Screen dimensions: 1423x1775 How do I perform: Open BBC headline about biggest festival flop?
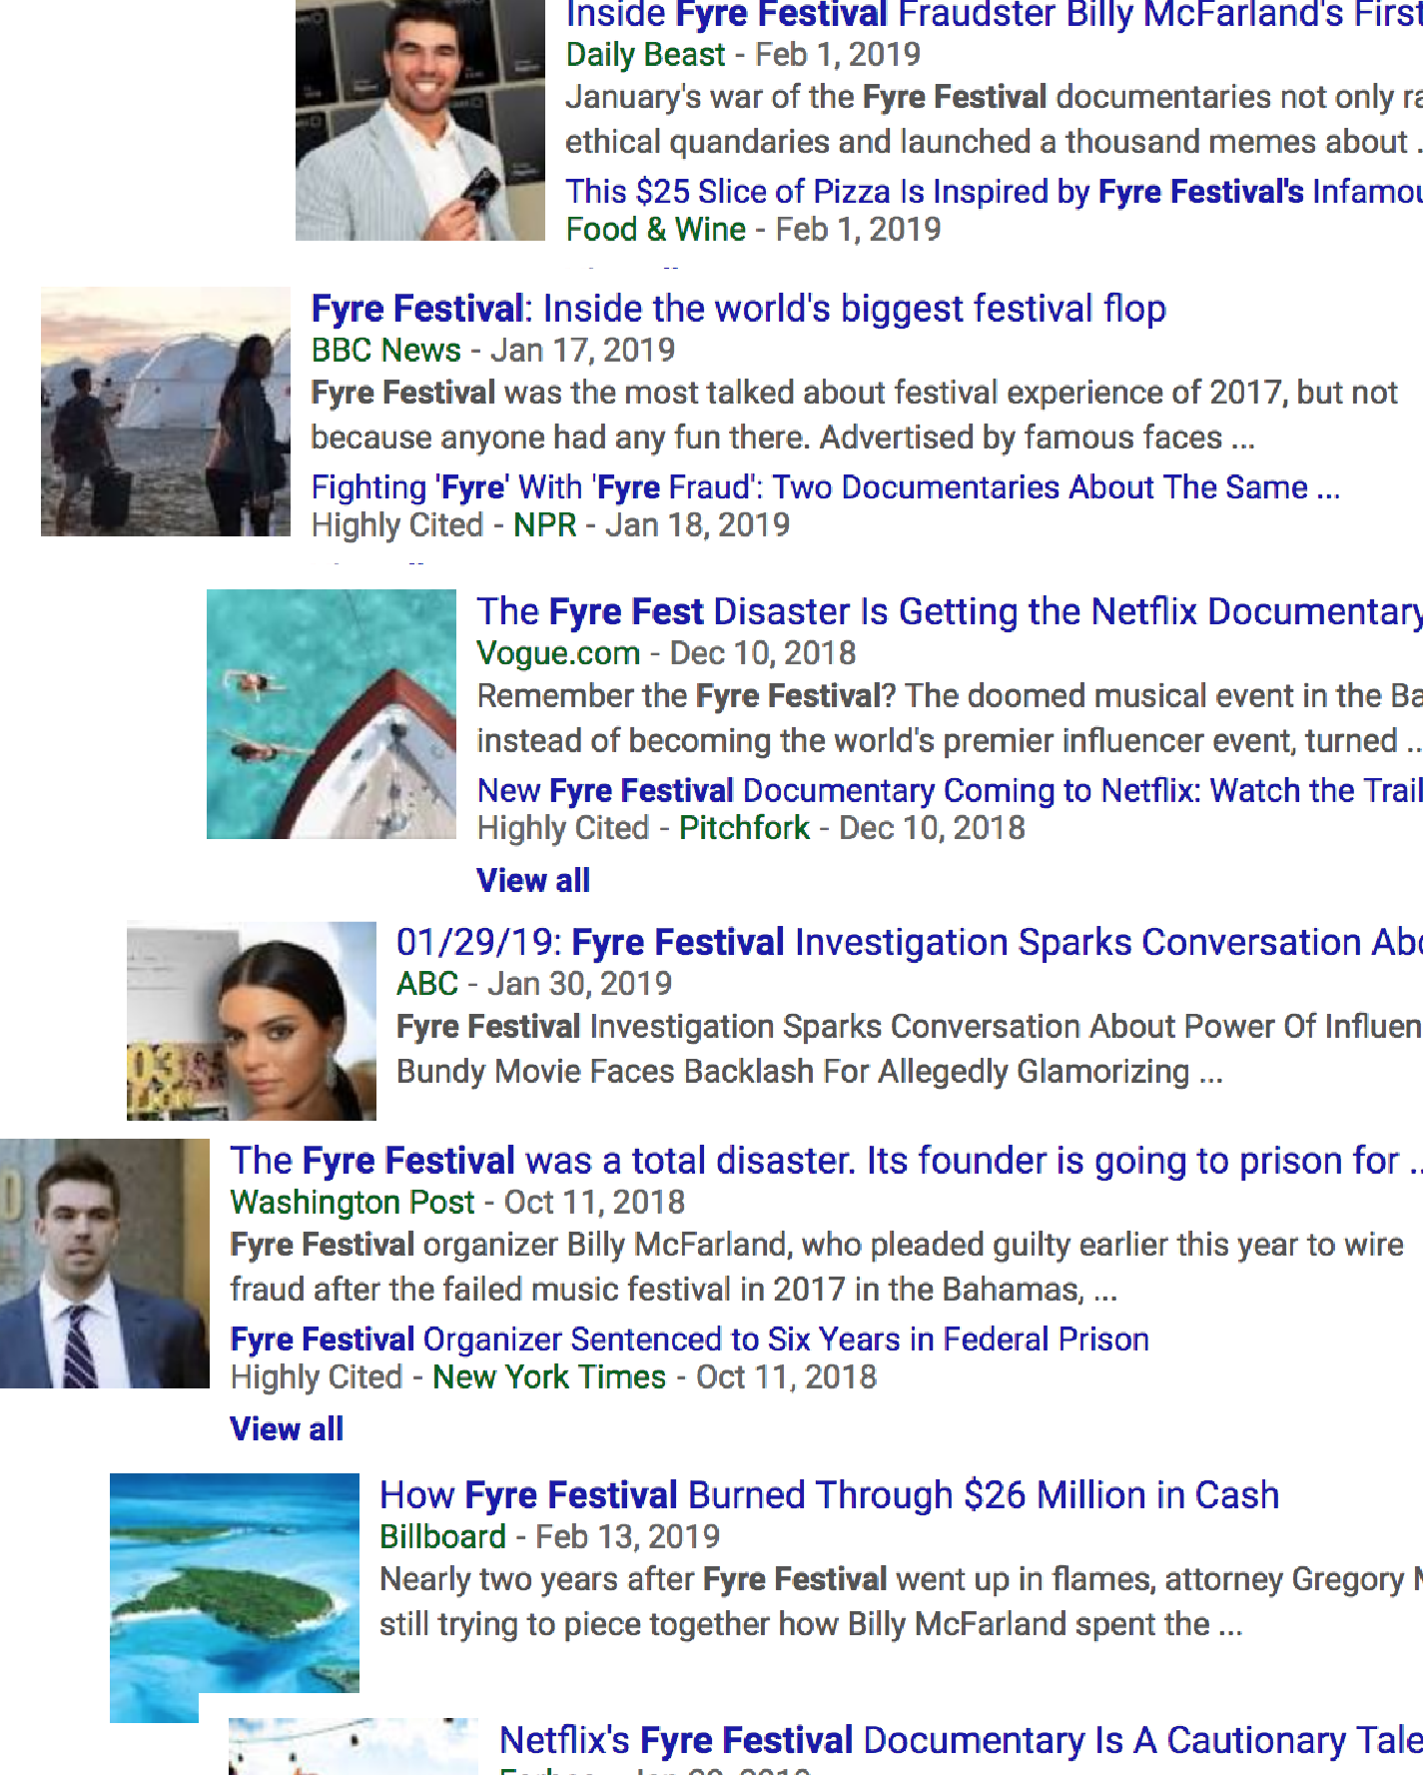[x=738, y=309]
